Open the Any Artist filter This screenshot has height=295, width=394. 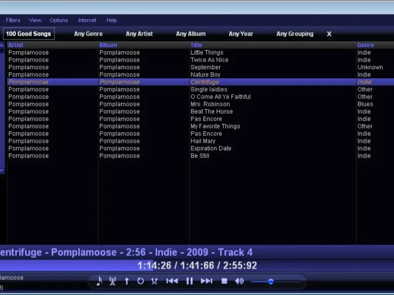pos(139,34)
